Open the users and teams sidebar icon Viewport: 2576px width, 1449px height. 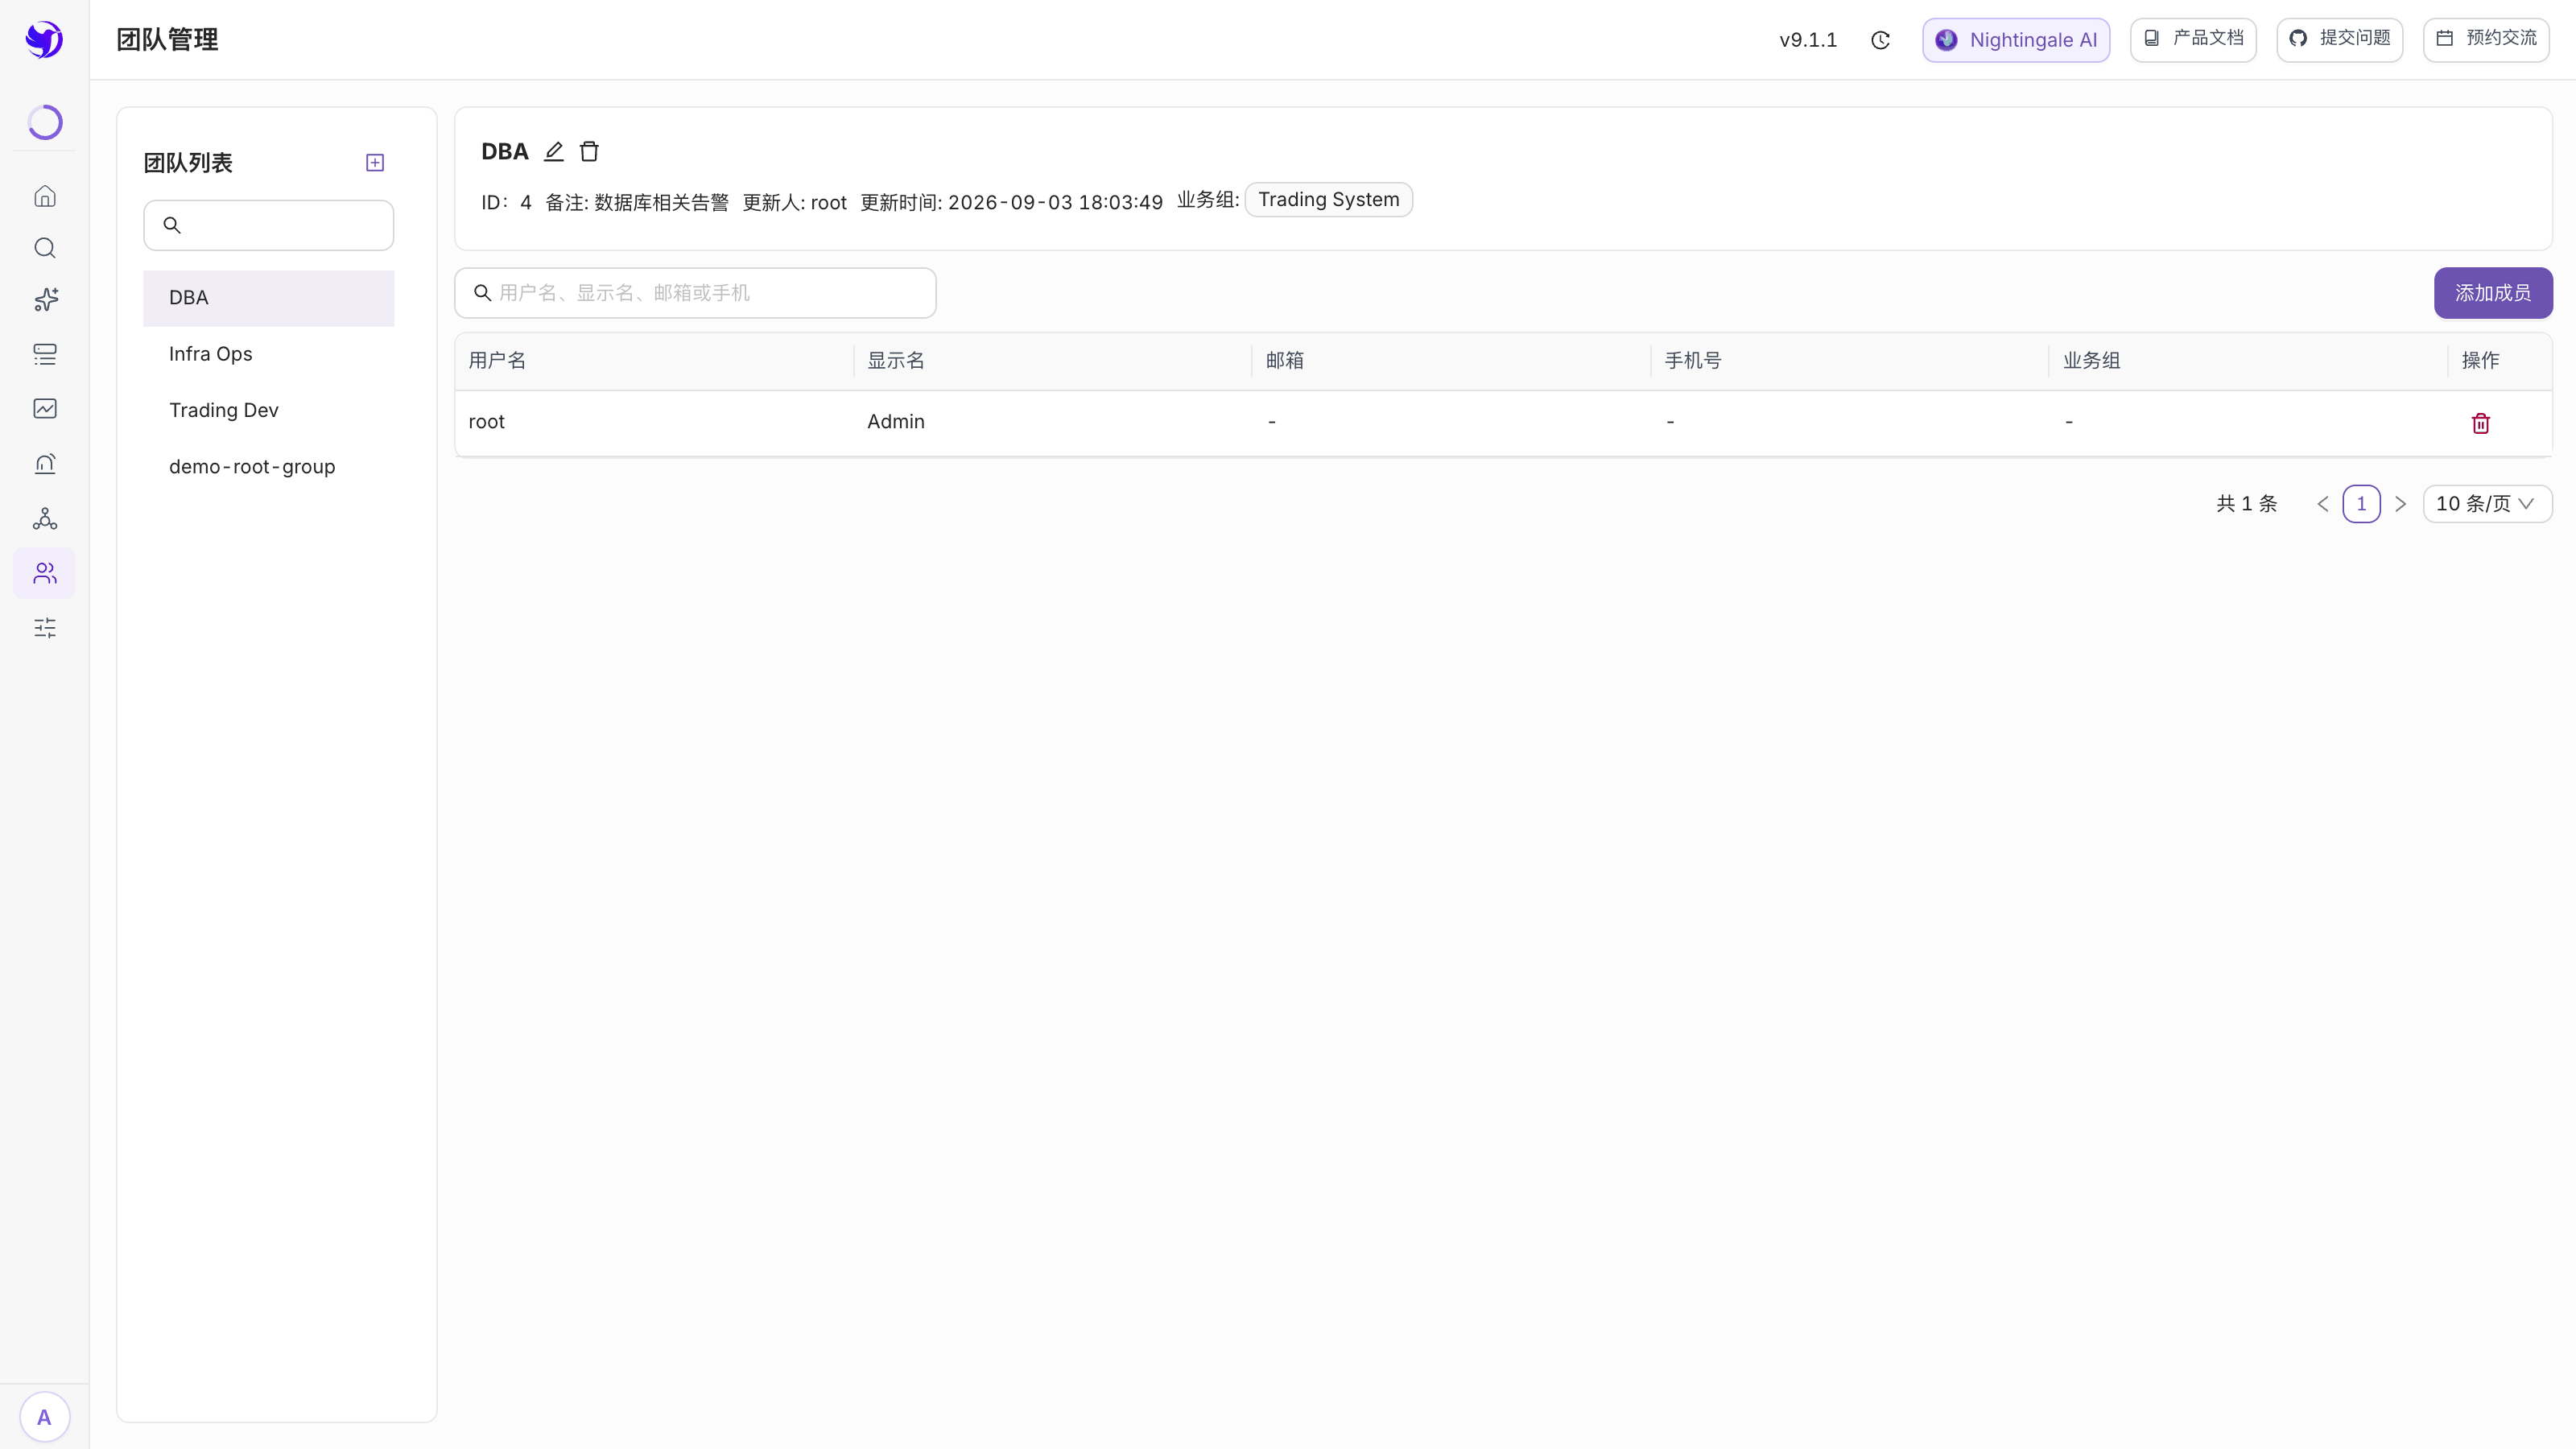(x=45, y=573)
